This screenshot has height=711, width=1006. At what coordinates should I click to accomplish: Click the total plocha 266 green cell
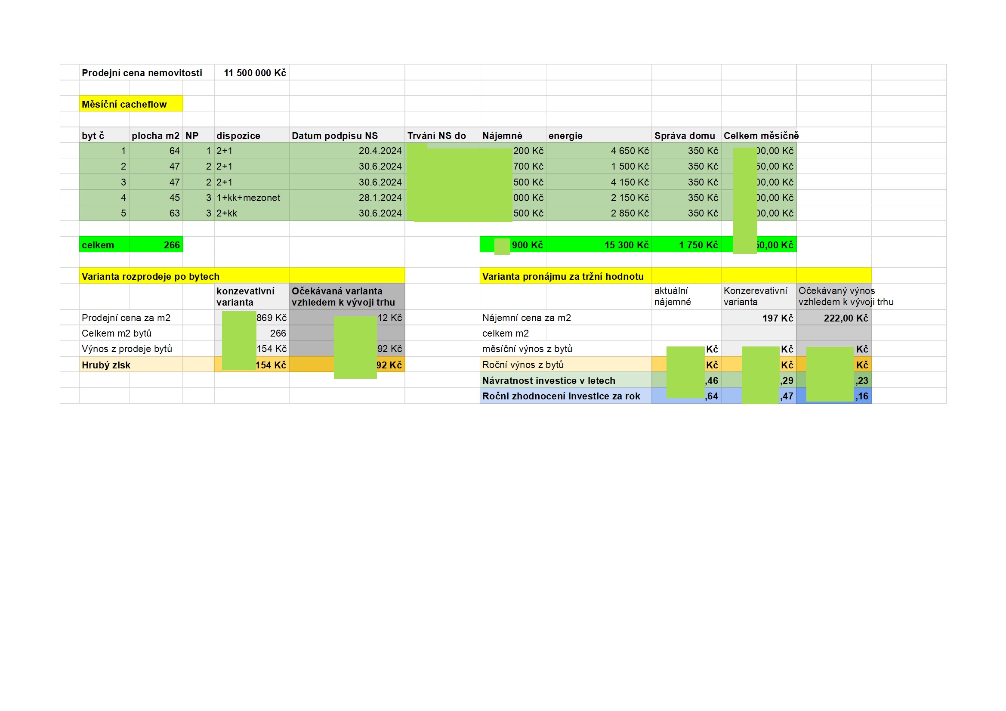(x=156, y=244)
